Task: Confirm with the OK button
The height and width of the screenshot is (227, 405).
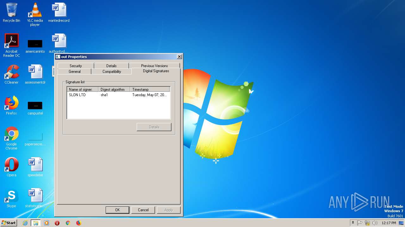Action: 117,210
